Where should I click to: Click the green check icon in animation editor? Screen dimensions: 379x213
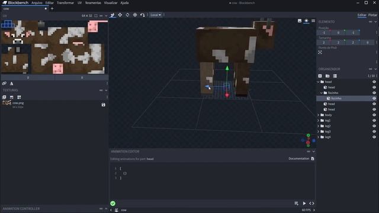click(x=113, y=204)
